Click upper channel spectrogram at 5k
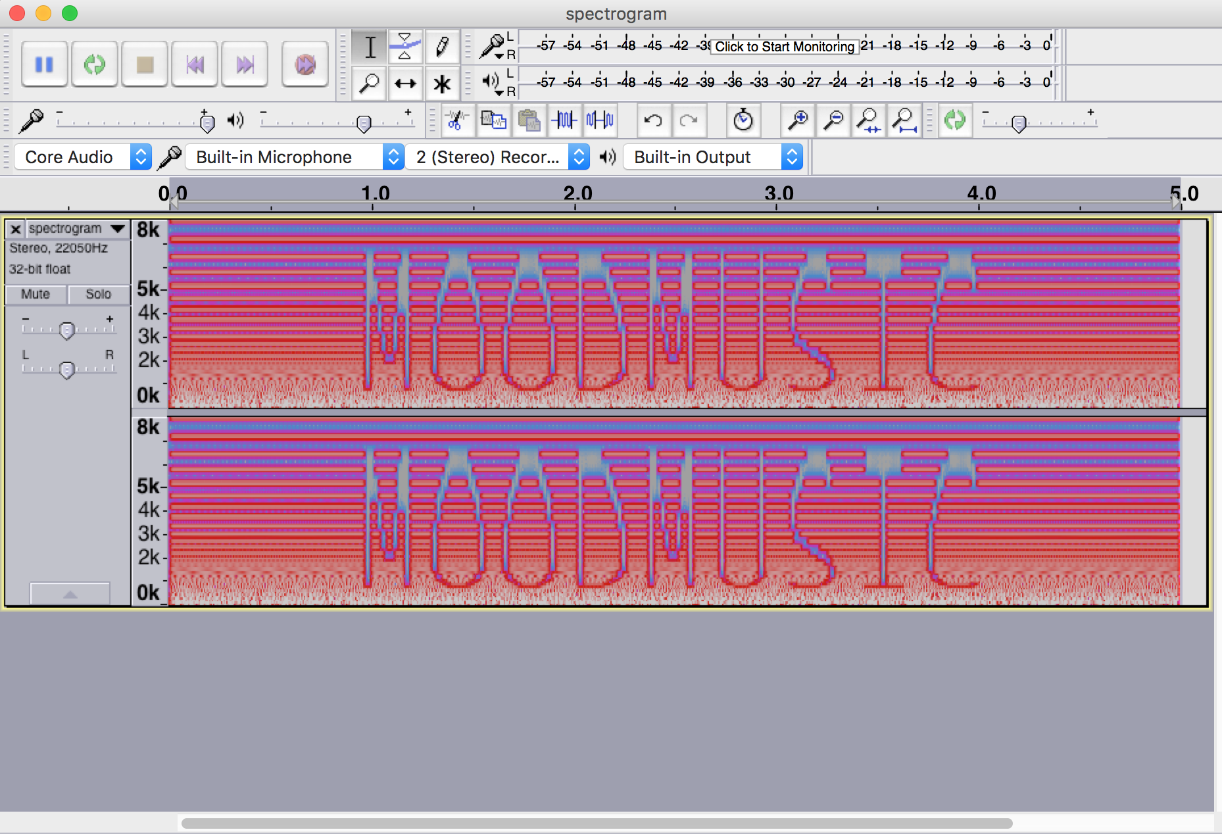 [674, 289]
